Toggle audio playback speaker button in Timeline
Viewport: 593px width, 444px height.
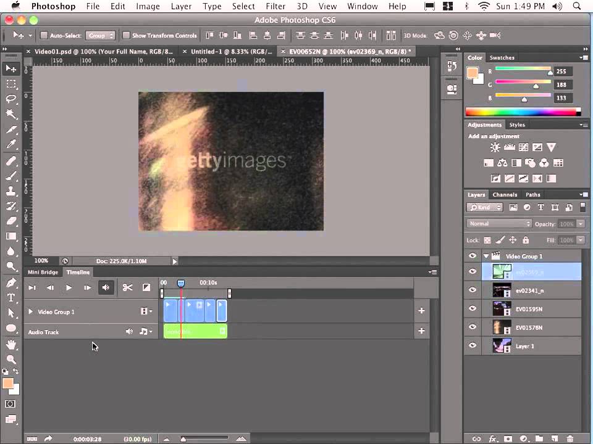tap(106, 288)
